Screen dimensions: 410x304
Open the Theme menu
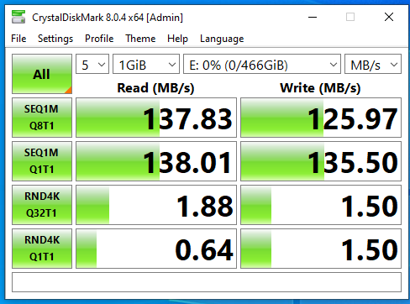click(140, 39)
